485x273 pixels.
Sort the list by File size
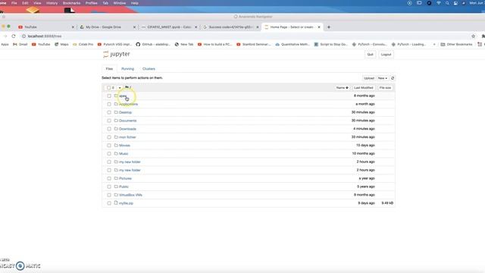click(x=385, y=88)
